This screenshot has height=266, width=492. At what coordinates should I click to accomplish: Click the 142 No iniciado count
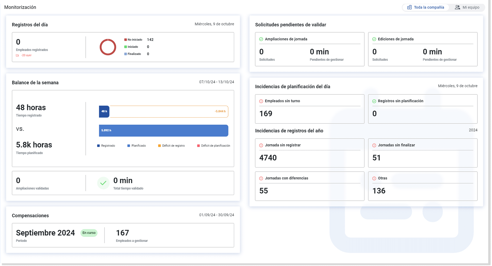click(x=150, y=40)
